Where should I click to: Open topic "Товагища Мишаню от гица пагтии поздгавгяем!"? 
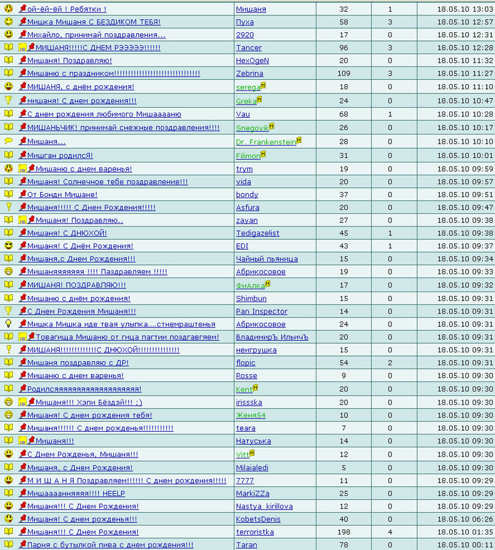[x=127, y=337]
